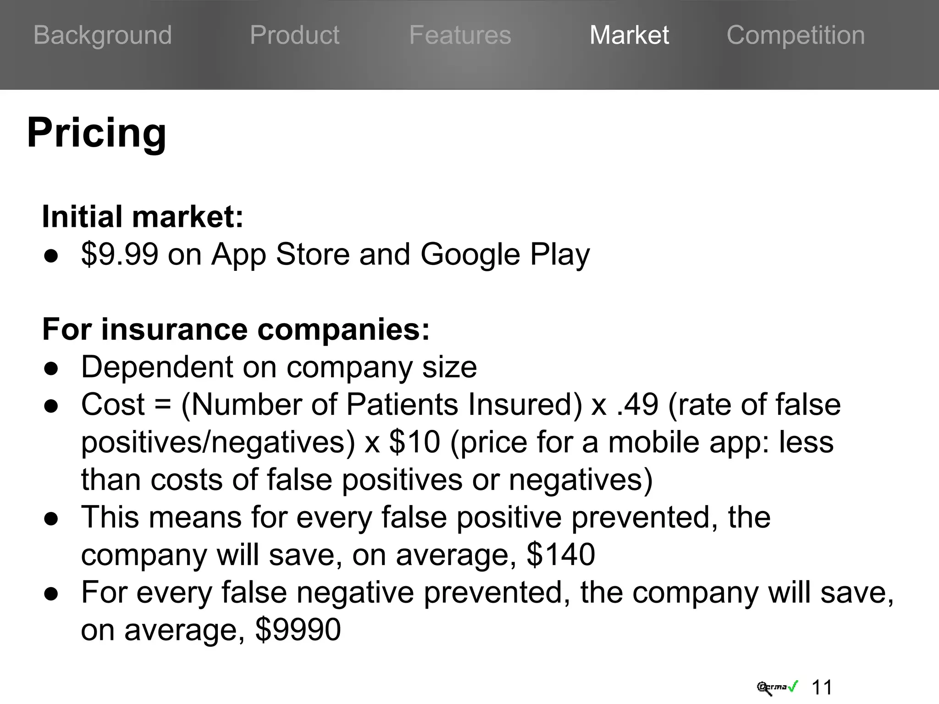Viewport: 939px width, 704px height.
Task: Select the $9990 savings figure
Action: pyautogui.click(x=298, y=630)
